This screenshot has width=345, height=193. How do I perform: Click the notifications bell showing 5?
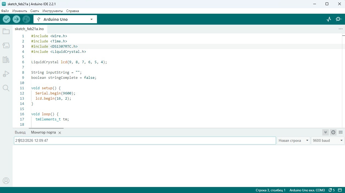[x=332, y=190]
